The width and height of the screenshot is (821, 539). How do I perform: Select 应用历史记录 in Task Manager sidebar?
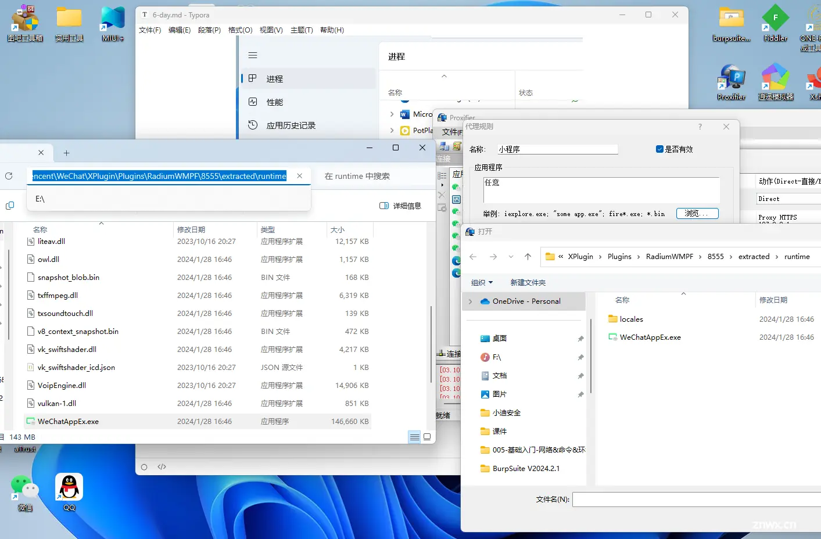click(x=309, y=125)
